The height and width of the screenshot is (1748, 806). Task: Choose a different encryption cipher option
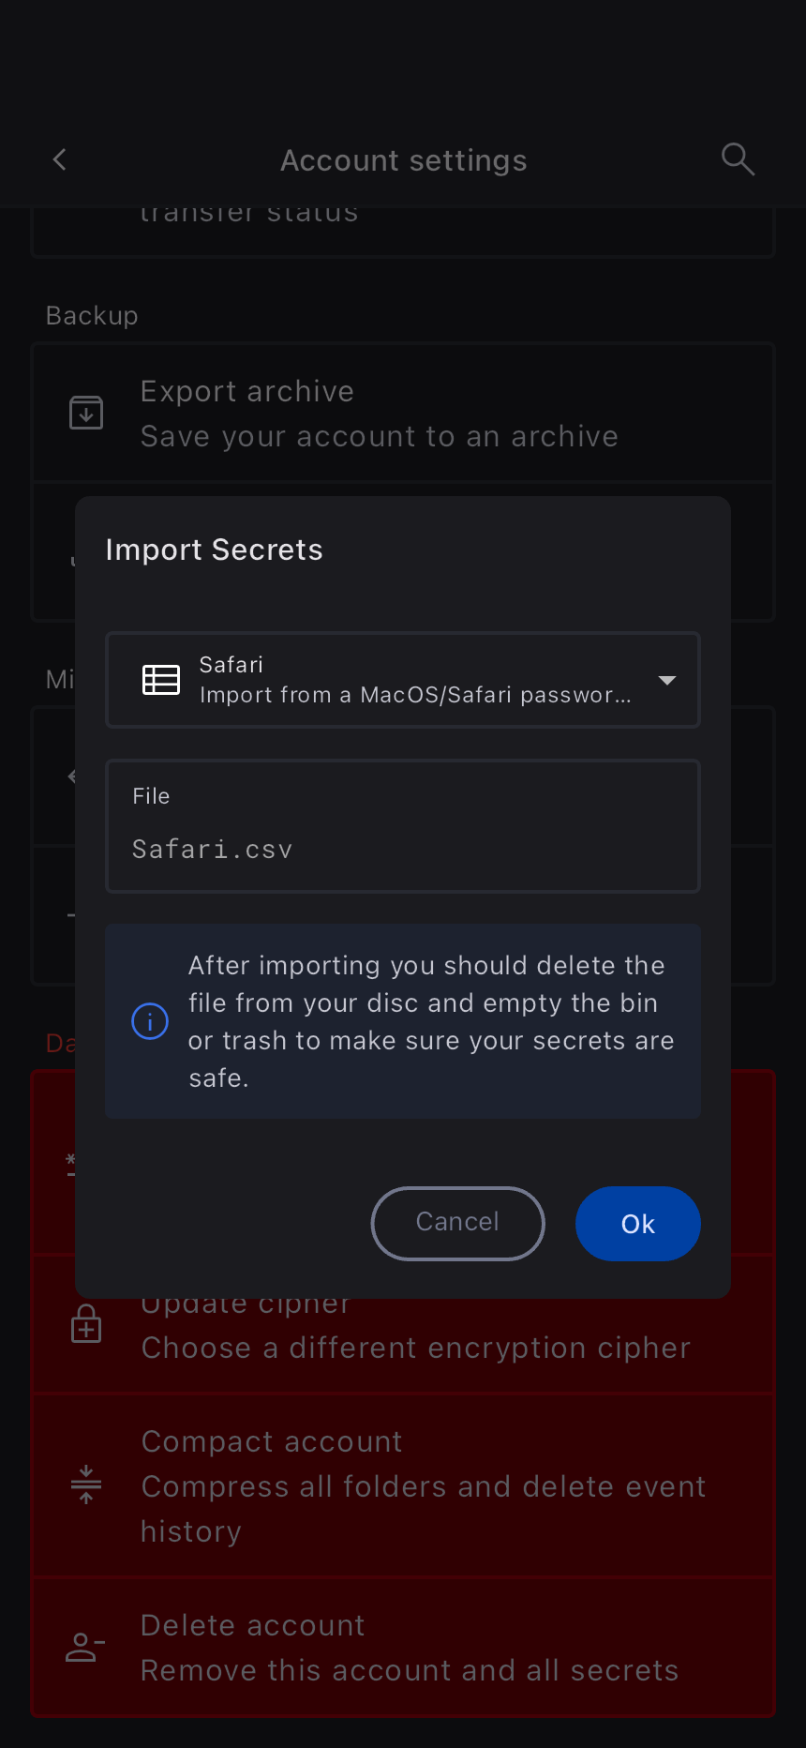click(x=415, y=1349)
